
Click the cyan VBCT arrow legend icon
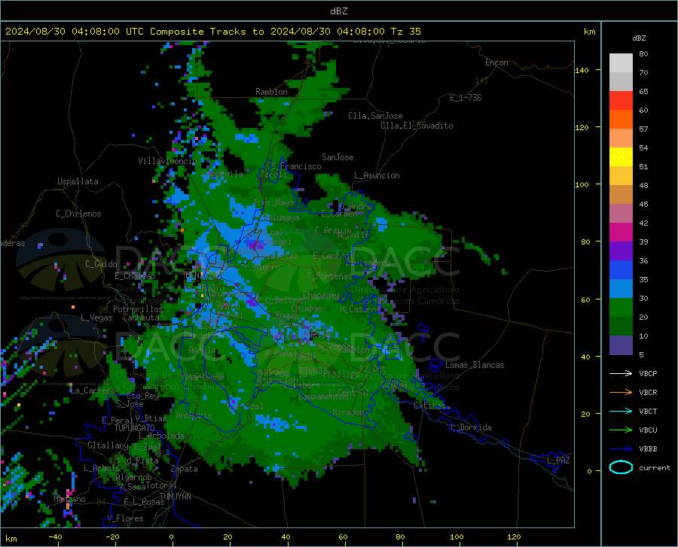(x=621, y=411)
